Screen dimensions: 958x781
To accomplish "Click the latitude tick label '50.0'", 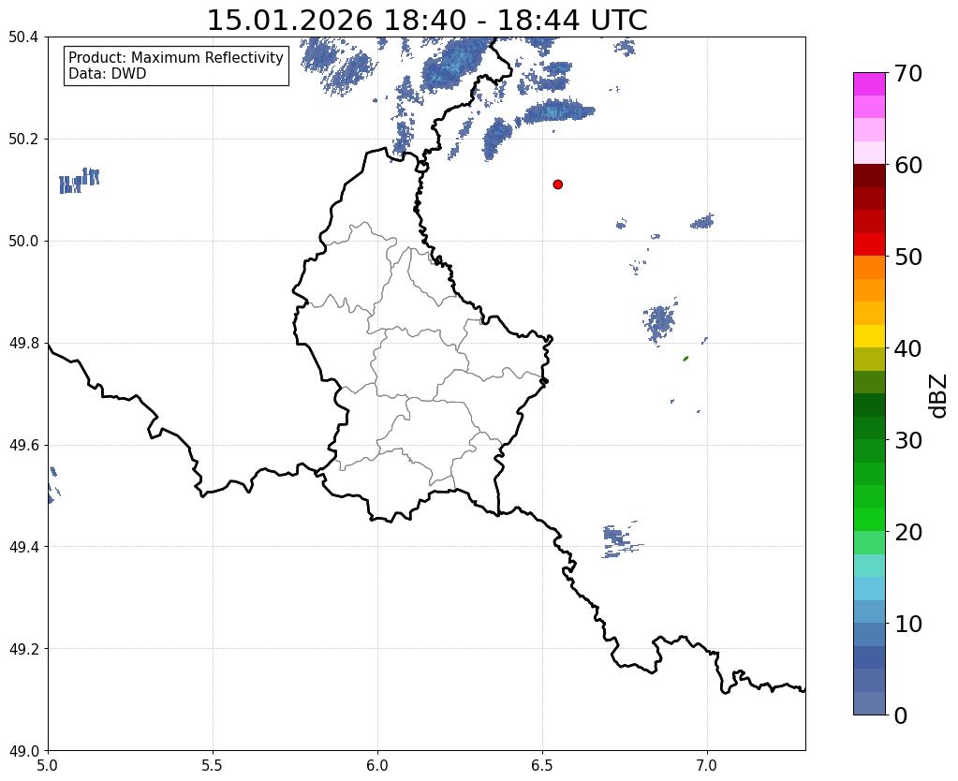I will (23, 242).
